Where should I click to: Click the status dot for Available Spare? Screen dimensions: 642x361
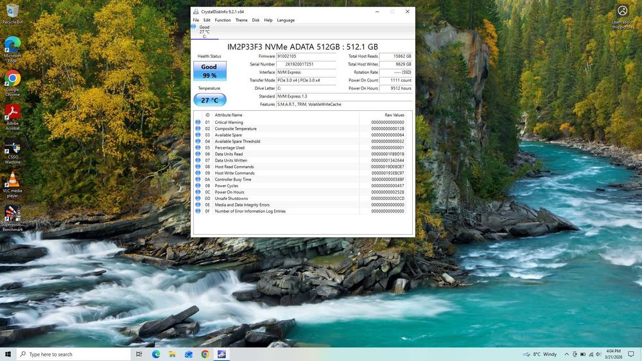point(198,135)
